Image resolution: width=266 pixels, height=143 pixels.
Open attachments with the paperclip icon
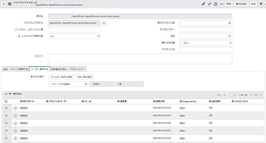coord(203,4)
